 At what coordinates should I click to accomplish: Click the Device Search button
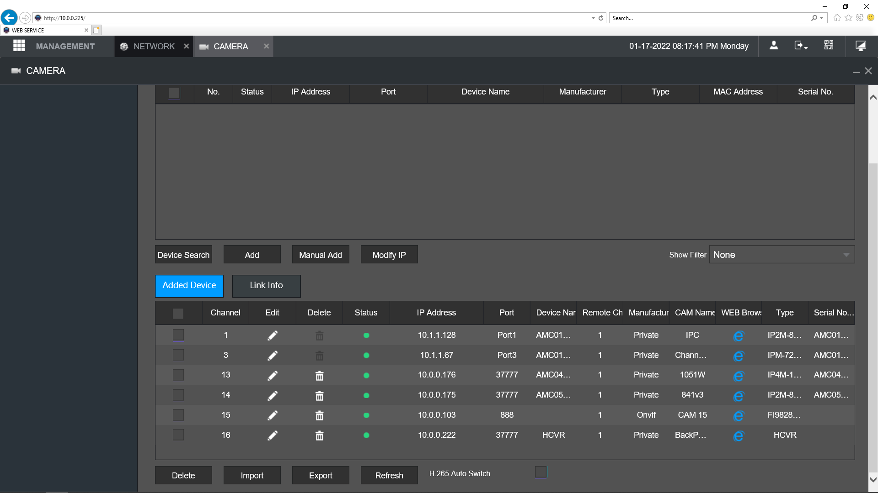pyautogui.click(x=183, y=255)
